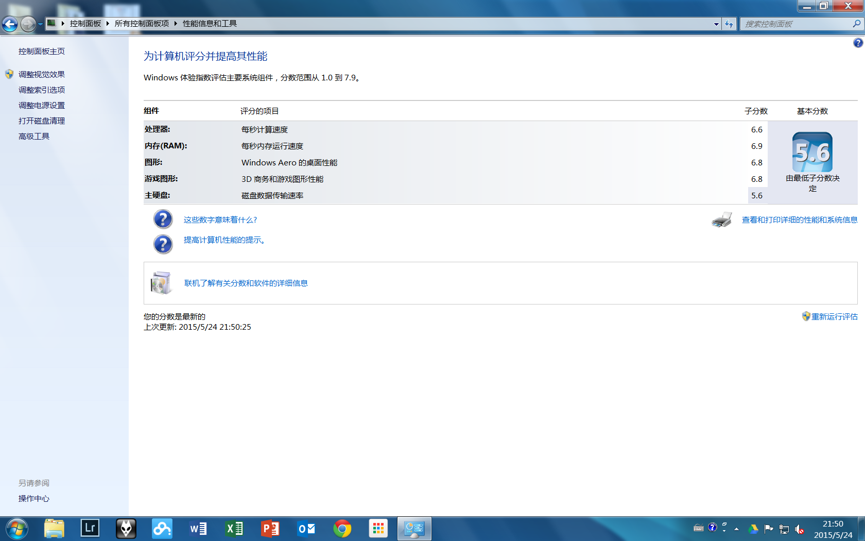
Task: Open 这些数字意味着什么 help link
Action: [220, 219]
